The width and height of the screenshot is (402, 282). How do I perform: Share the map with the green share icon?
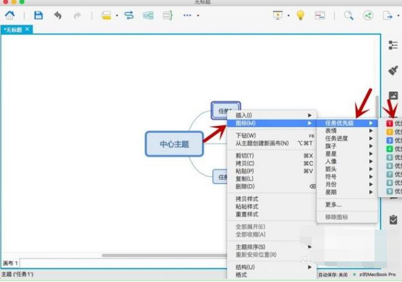click(368, 16)
